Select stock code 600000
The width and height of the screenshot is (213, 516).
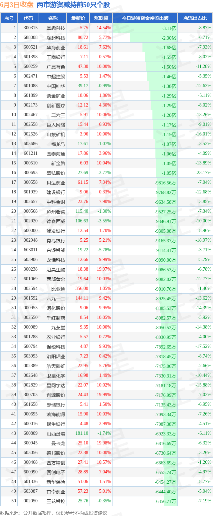(31, 231)
